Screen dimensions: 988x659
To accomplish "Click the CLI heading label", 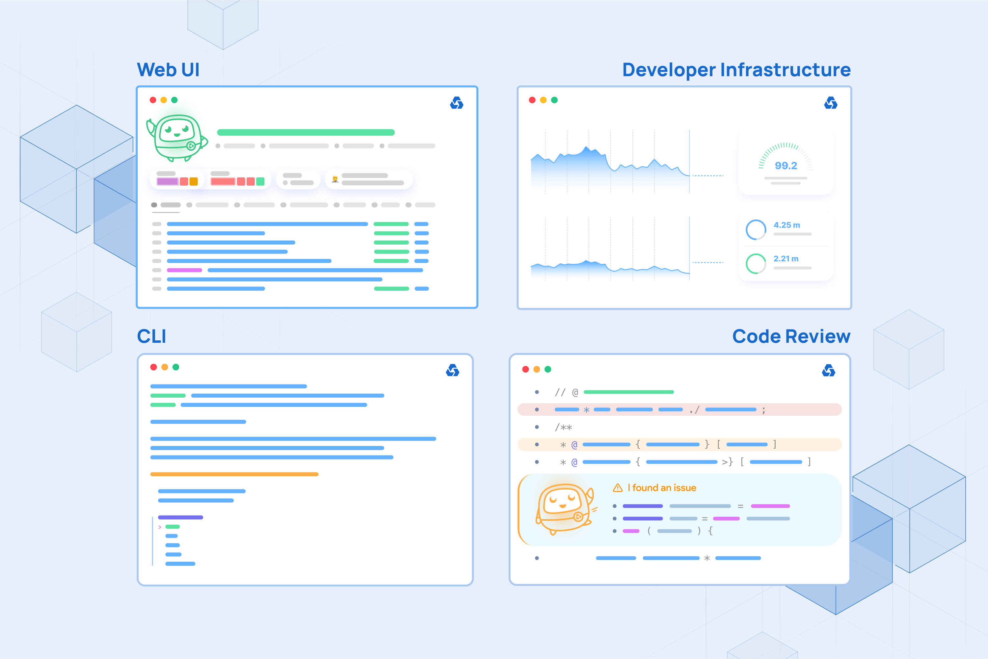I will [151, 337].
